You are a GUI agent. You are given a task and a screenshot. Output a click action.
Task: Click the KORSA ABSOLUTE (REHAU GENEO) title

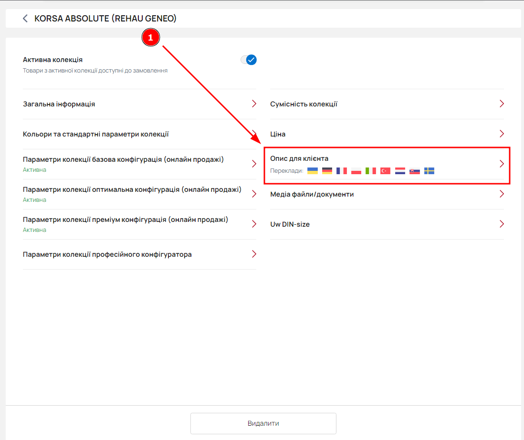click(x=105, y=19)
